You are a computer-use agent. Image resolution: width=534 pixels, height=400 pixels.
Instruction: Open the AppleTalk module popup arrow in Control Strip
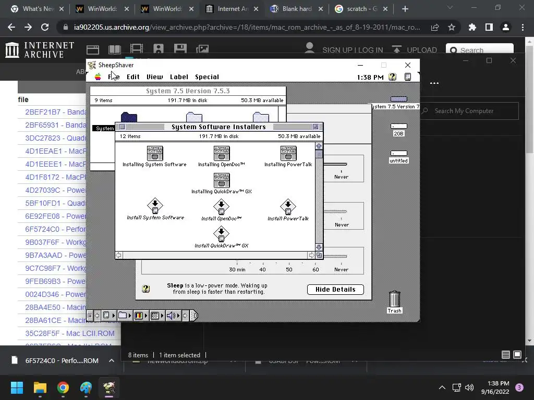click(113, 316)
